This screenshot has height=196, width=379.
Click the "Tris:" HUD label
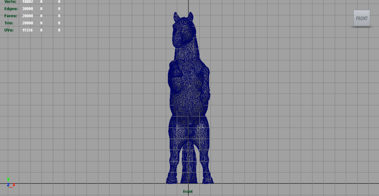coord(9,23)
